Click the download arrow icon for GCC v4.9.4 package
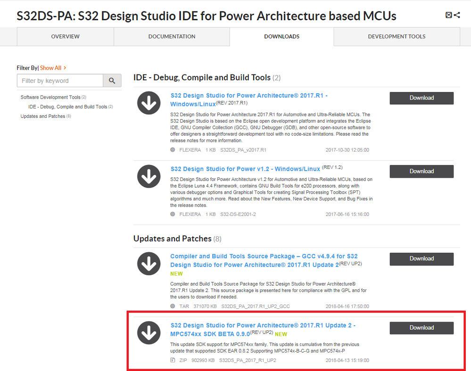 149,264
